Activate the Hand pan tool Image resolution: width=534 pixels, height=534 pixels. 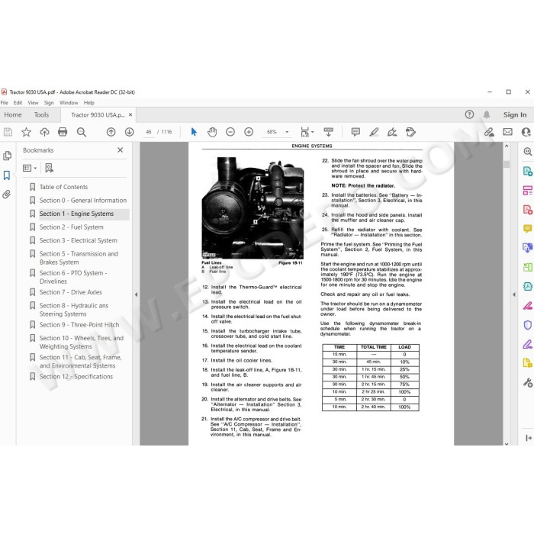(x=212, y=132)
